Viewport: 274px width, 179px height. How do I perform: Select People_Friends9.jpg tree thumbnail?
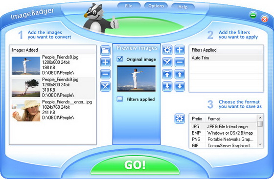tap(26, 88)
